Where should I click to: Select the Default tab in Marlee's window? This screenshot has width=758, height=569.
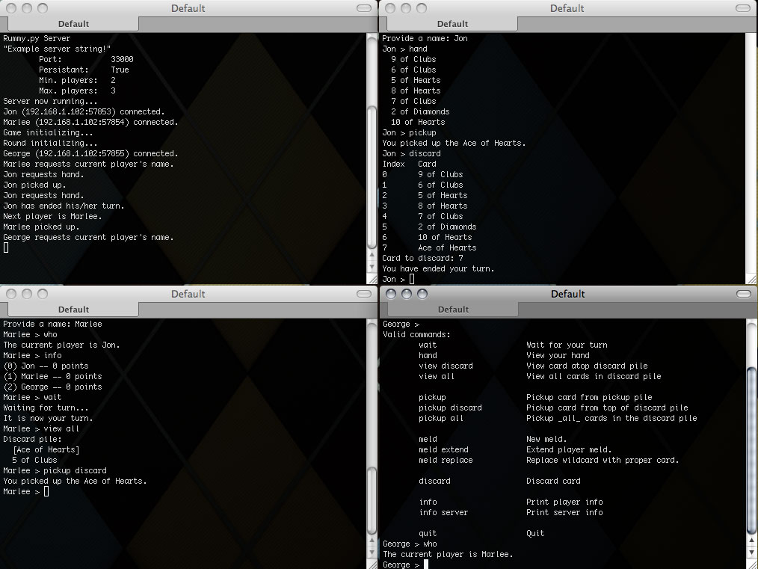pos(73,310)
